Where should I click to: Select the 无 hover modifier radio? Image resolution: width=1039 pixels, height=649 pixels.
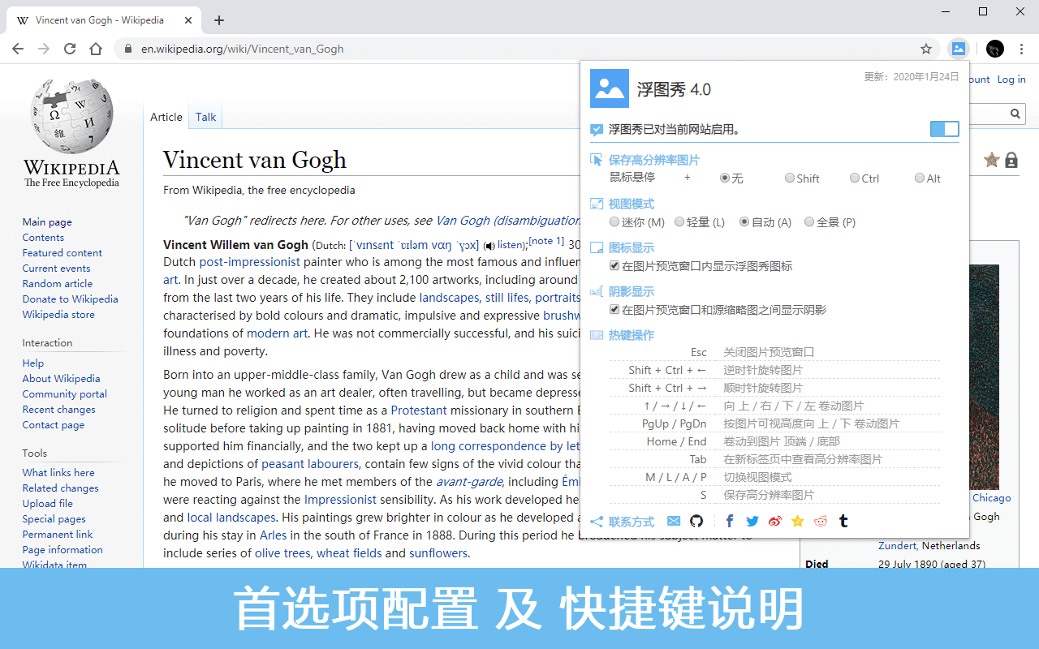tap(725, 178)
